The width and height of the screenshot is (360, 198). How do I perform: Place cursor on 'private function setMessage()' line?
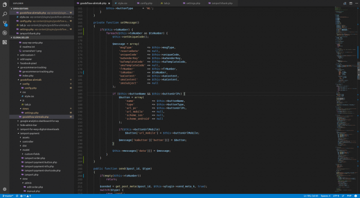116,23
